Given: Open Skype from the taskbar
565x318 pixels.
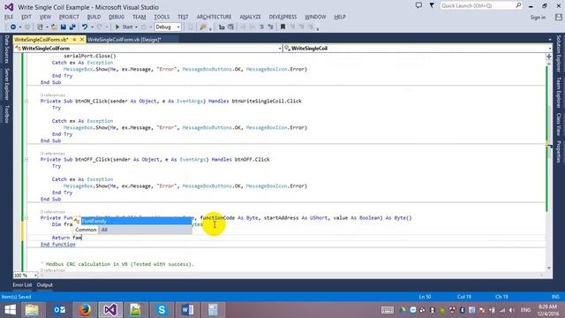Looking at the screenshot, I should click(162, 310).
